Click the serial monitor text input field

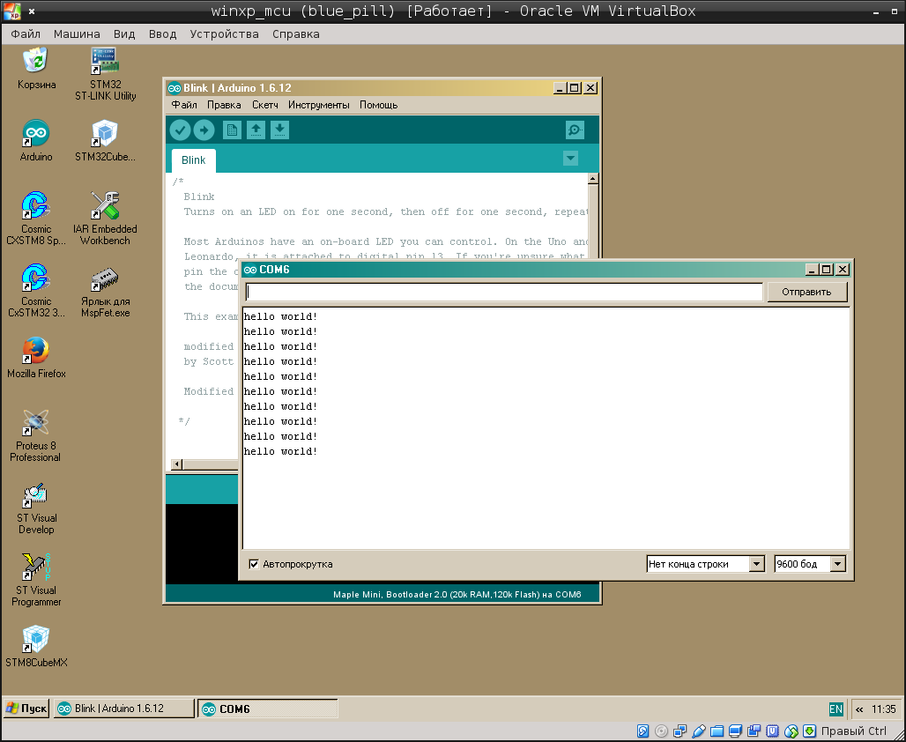504,292
